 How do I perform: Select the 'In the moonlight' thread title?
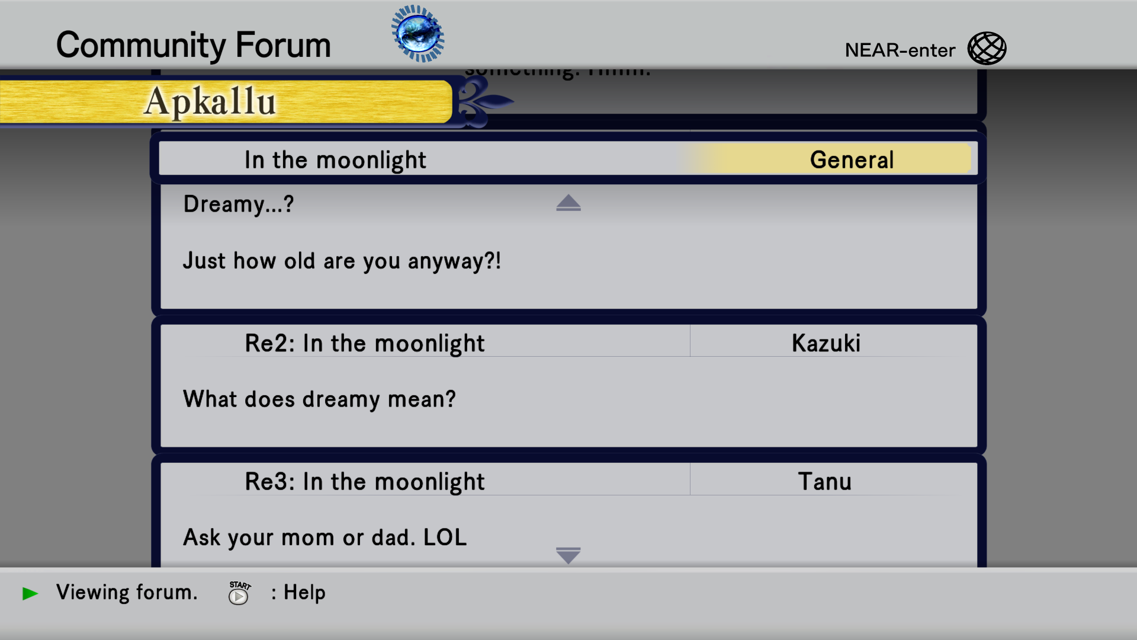pyautogui.click(x=335, y=161)
